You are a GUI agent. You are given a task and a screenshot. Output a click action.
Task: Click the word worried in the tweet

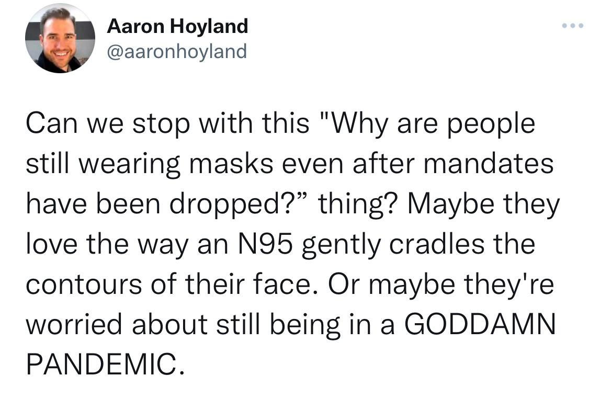tap(74, 324)
